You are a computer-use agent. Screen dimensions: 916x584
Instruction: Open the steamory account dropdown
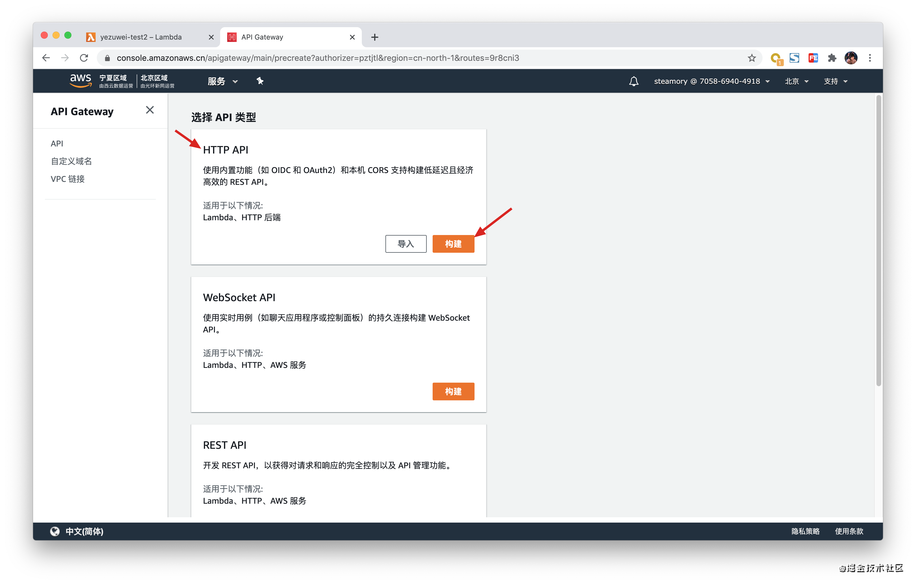click(x=711, y=81)
